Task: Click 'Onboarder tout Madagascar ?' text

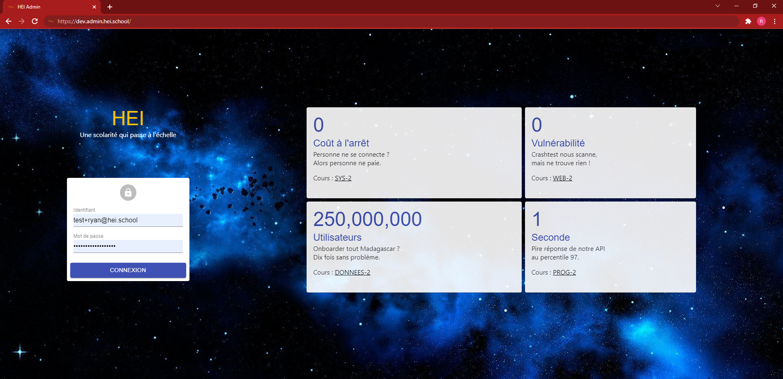Action: [356, 249]
